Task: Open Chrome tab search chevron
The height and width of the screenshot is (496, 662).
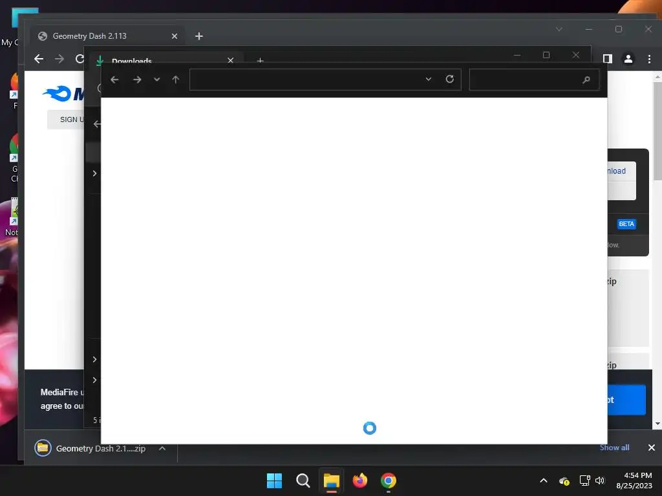Action: pos(559,29)
